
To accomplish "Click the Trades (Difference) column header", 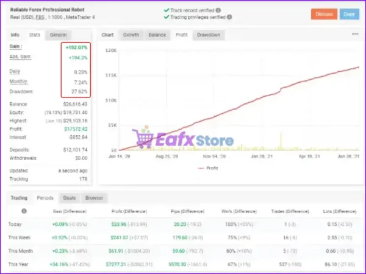I will click(290, 211).
